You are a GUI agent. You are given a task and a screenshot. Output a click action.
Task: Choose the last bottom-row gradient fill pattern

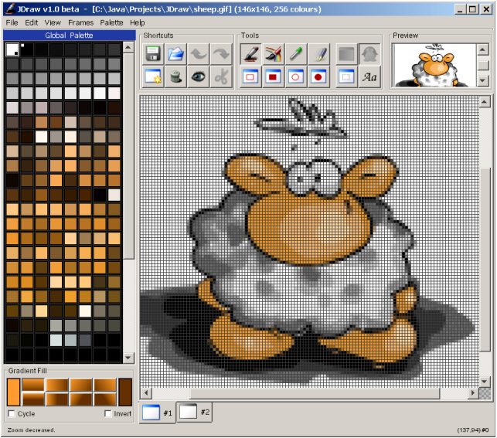coord(105,399)
